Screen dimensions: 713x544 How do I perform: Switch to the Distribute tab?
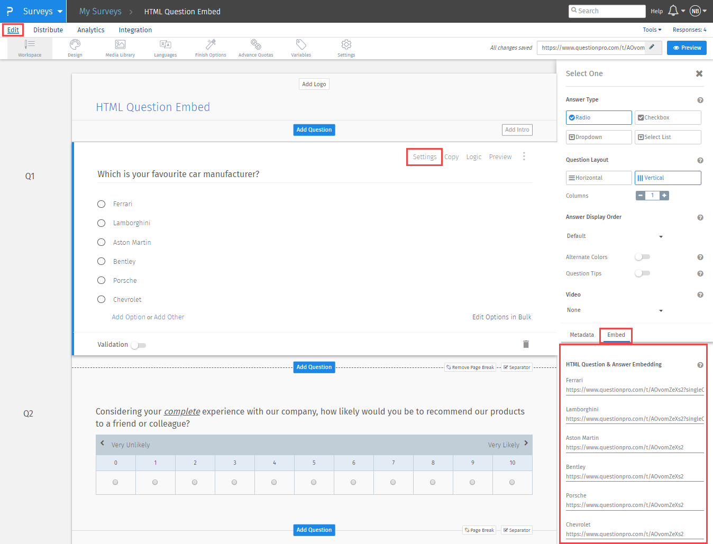coord(48,30)
